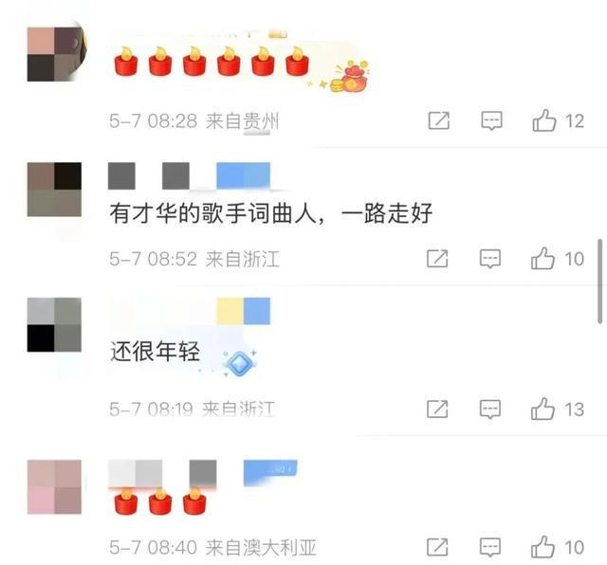Open username above 还很年轻 comment
The width and height of the screenshot is (607, 565).
click(x=189, y=311)
